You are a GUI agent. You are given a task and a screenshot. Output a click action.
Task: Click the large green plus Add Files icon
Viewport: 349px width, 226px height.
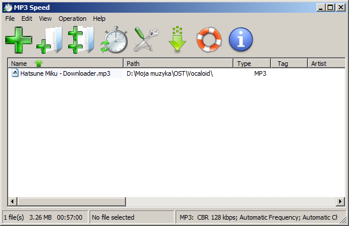18,40
